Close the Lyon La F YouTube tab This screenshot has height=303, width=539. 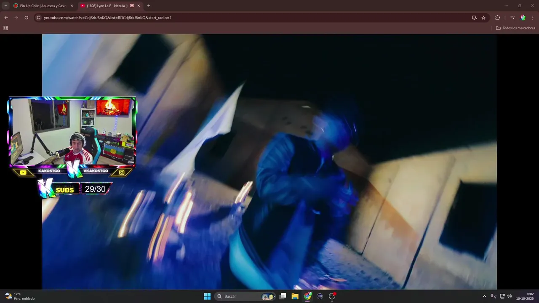click(x=139, y=6)
